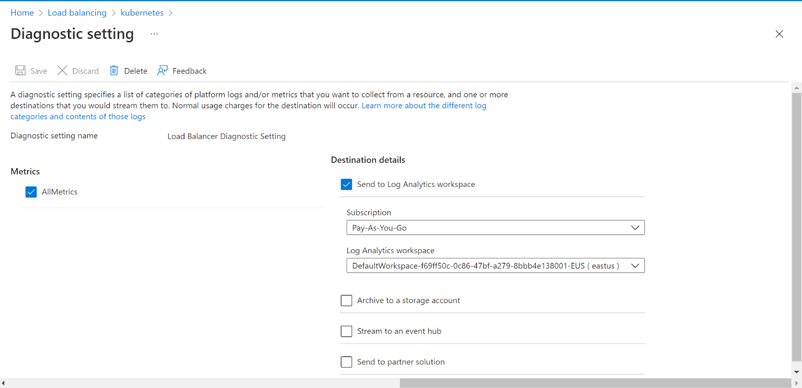The image size is (802, 388).
Task: Uncheck the AllMetrics checkbox
Action: [31, 192]
